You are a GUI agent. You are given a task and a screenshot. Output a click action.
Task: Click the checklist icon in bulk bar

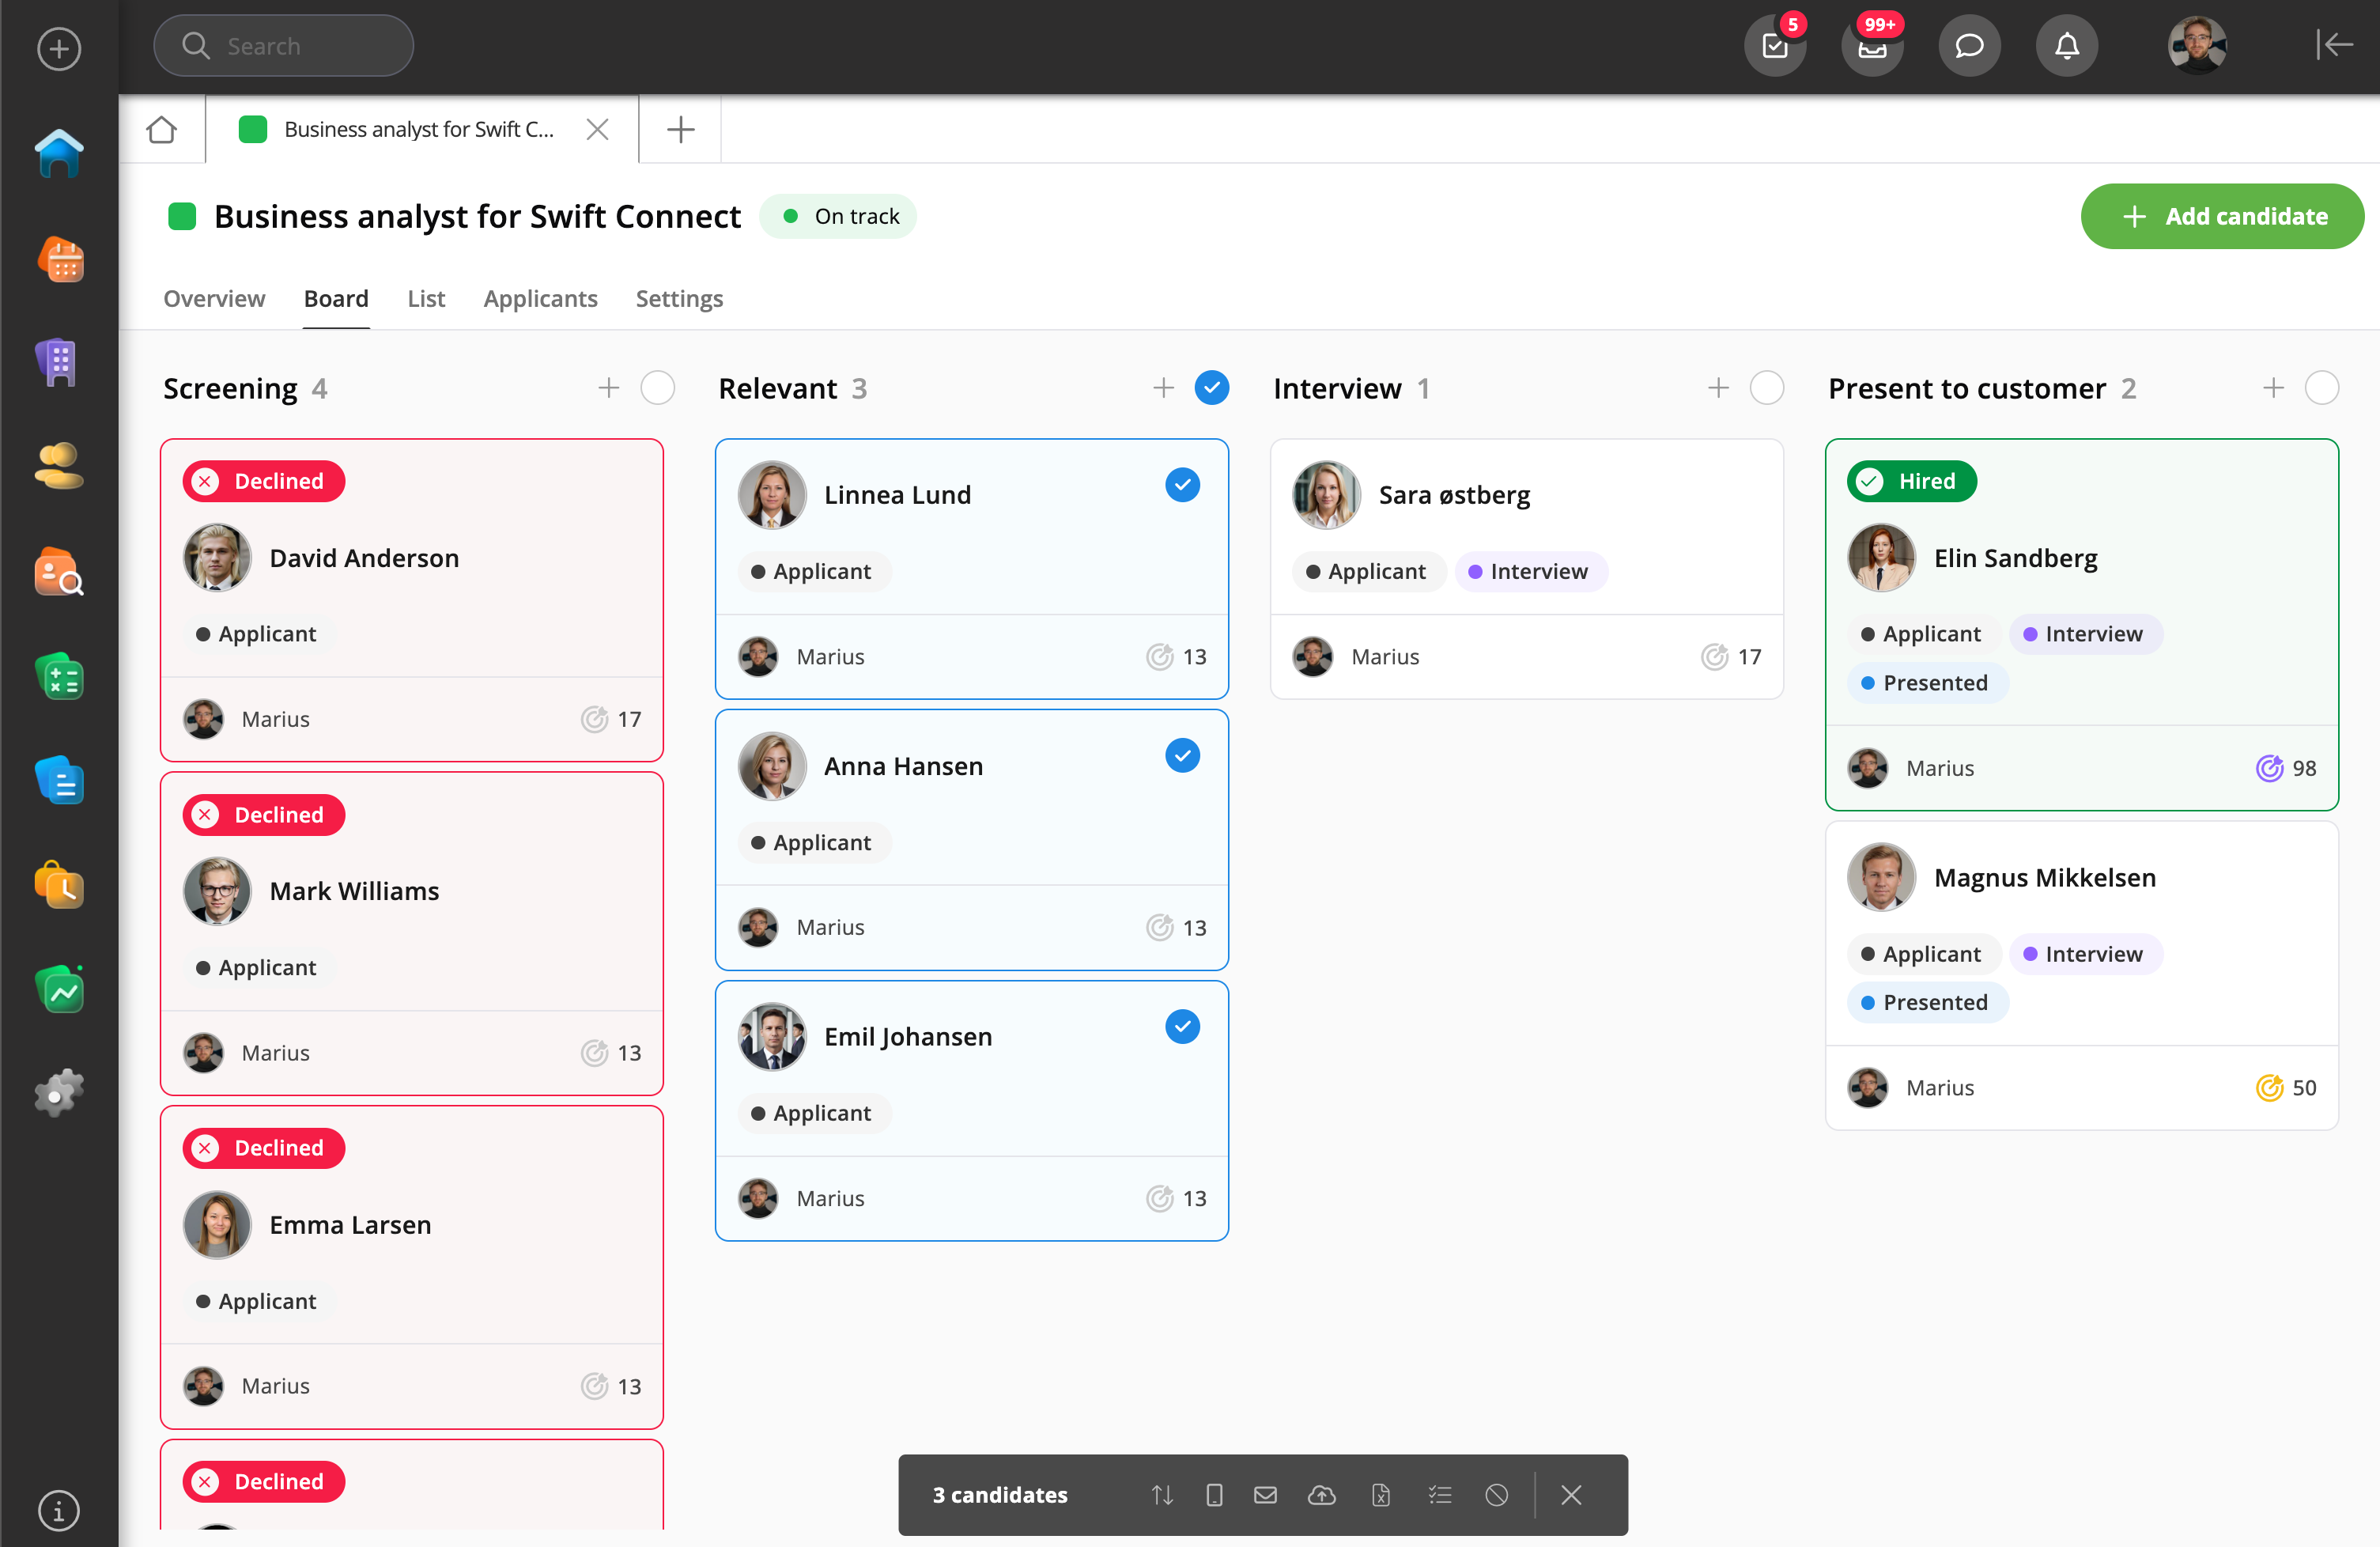(x=1440, y=1495)
